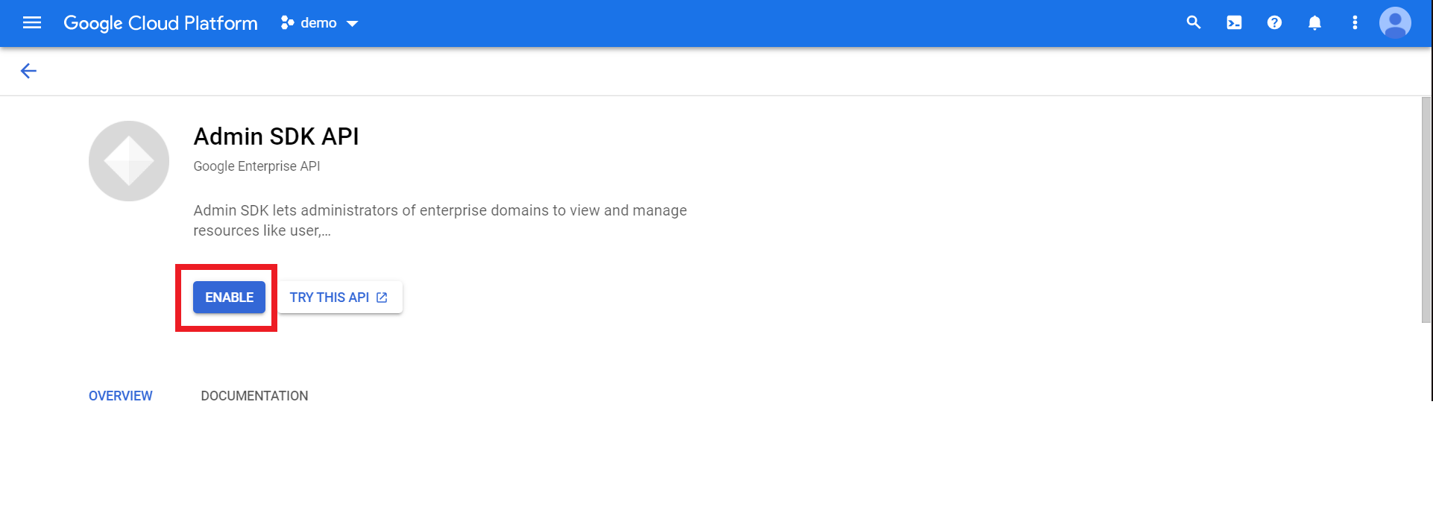The image size is (1433, 519).
Task: Switch to the DOCUMENTATION tab
Action: [x=254, y=396]
